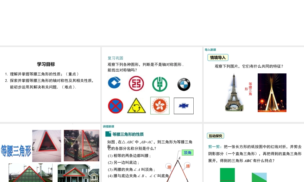The width and height of the screenshot is (304, 182).
Task: Click the 情境导入 label button
Action: 218,57
